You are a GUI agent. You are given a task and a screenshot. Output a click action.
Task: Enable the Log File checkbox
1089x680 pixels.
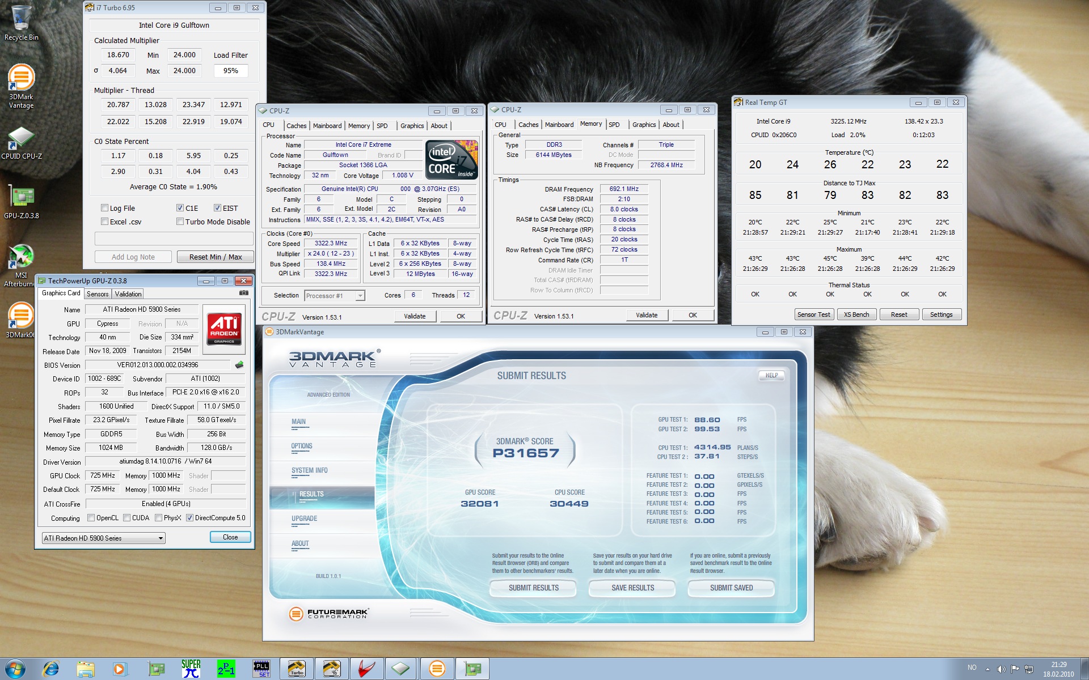[x=104, y=208]
